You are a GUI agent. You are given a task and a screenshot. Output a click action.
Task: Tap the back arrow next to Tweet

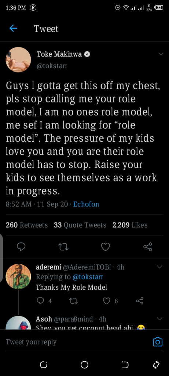pyautogui.click(x=13, y=29)
